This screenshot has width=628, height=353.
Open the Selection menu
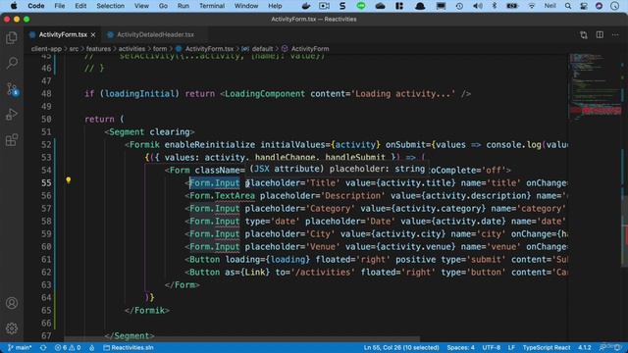(110, 6)
